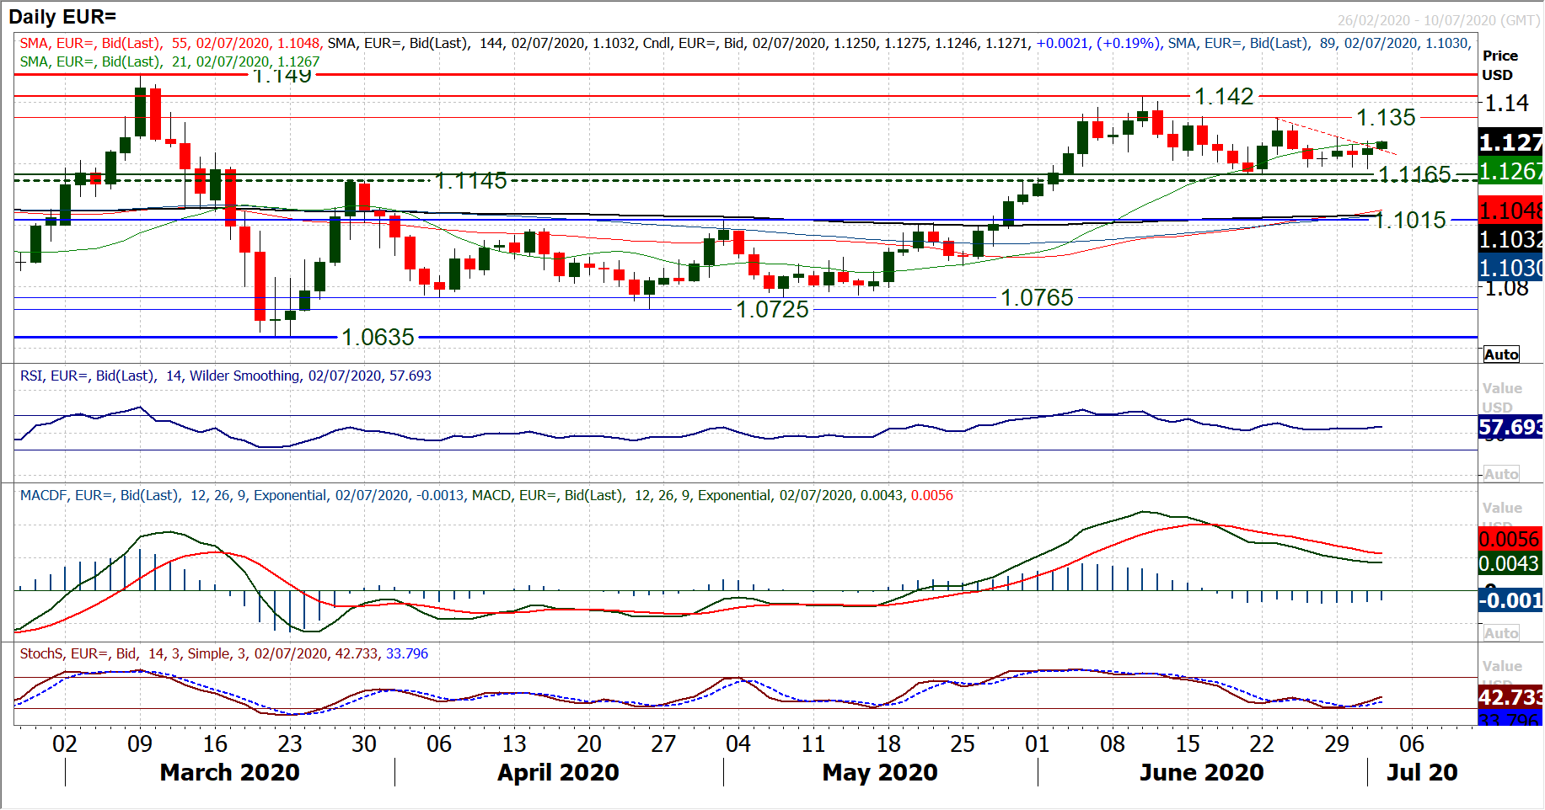Click the Auto button in the price panel

click(x=1501, y=354)
